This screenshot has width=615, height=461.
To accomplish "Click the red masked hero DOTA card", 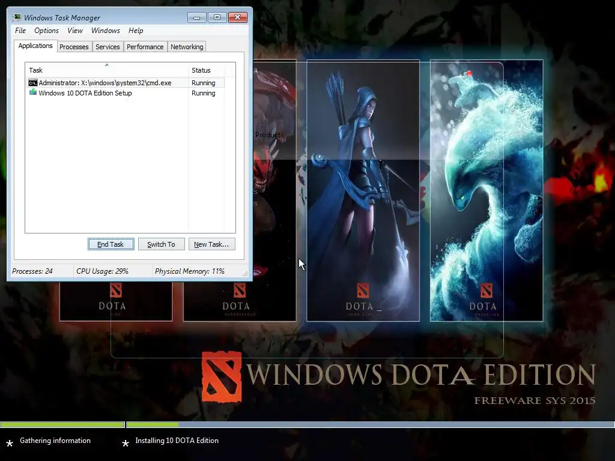I will coord(274,190).
